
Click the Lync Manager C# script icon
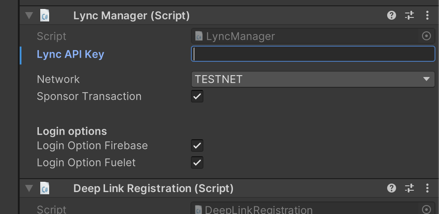click(x=45, y=15)
